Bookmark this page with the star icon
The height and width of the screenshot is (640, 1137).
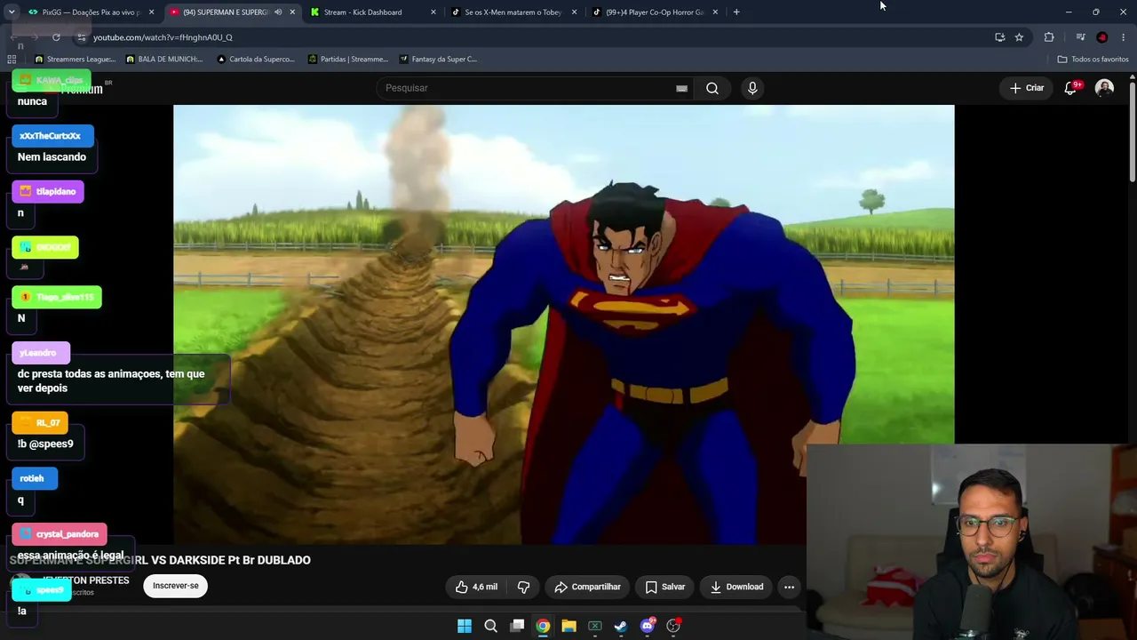coord(1019,37)
